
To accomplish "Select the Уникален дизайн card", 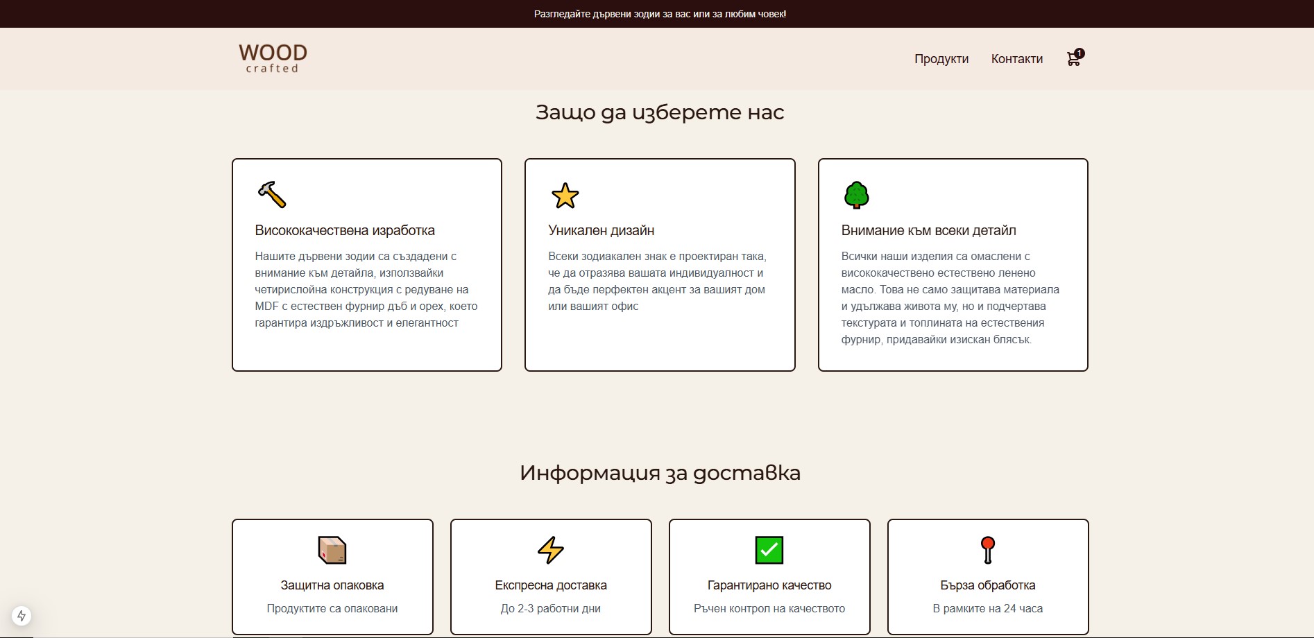I will click(660, 265).
